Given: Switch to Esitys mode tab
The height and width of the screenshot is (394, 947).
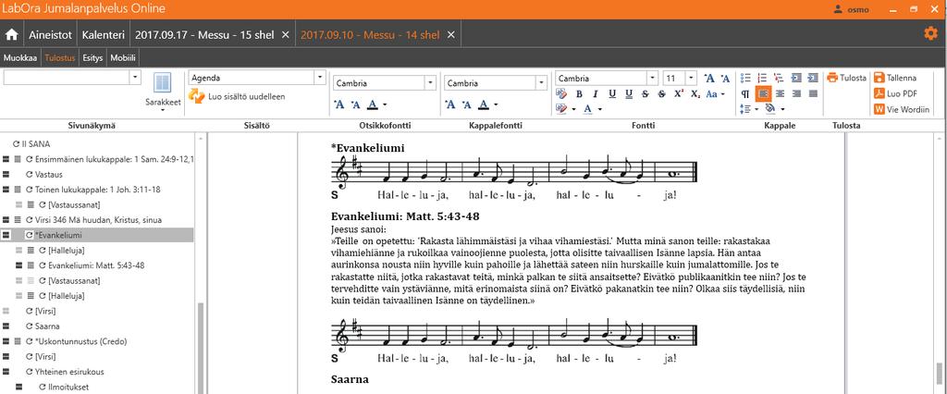Looking at the screenshot, I should pyautogui.click(x=92, y=58).
